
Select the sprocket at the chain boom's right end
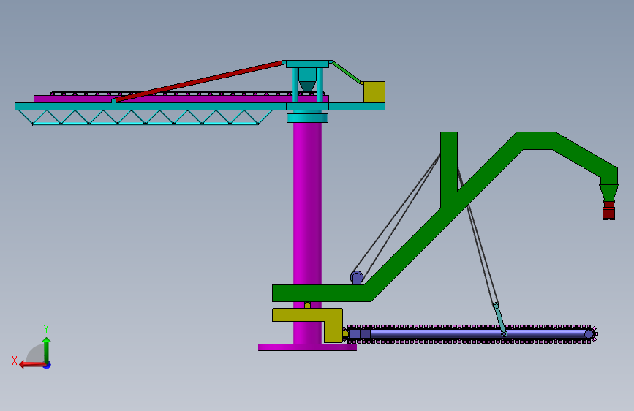tap(590, 334)
